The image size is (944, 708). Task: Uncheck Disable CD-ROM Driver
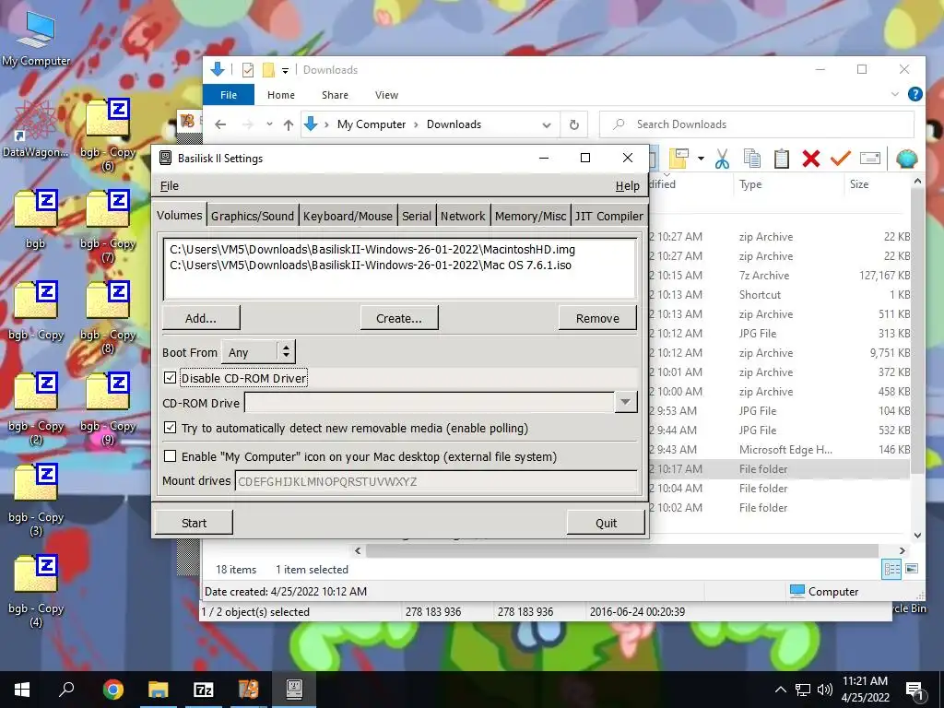click(170, 377)
